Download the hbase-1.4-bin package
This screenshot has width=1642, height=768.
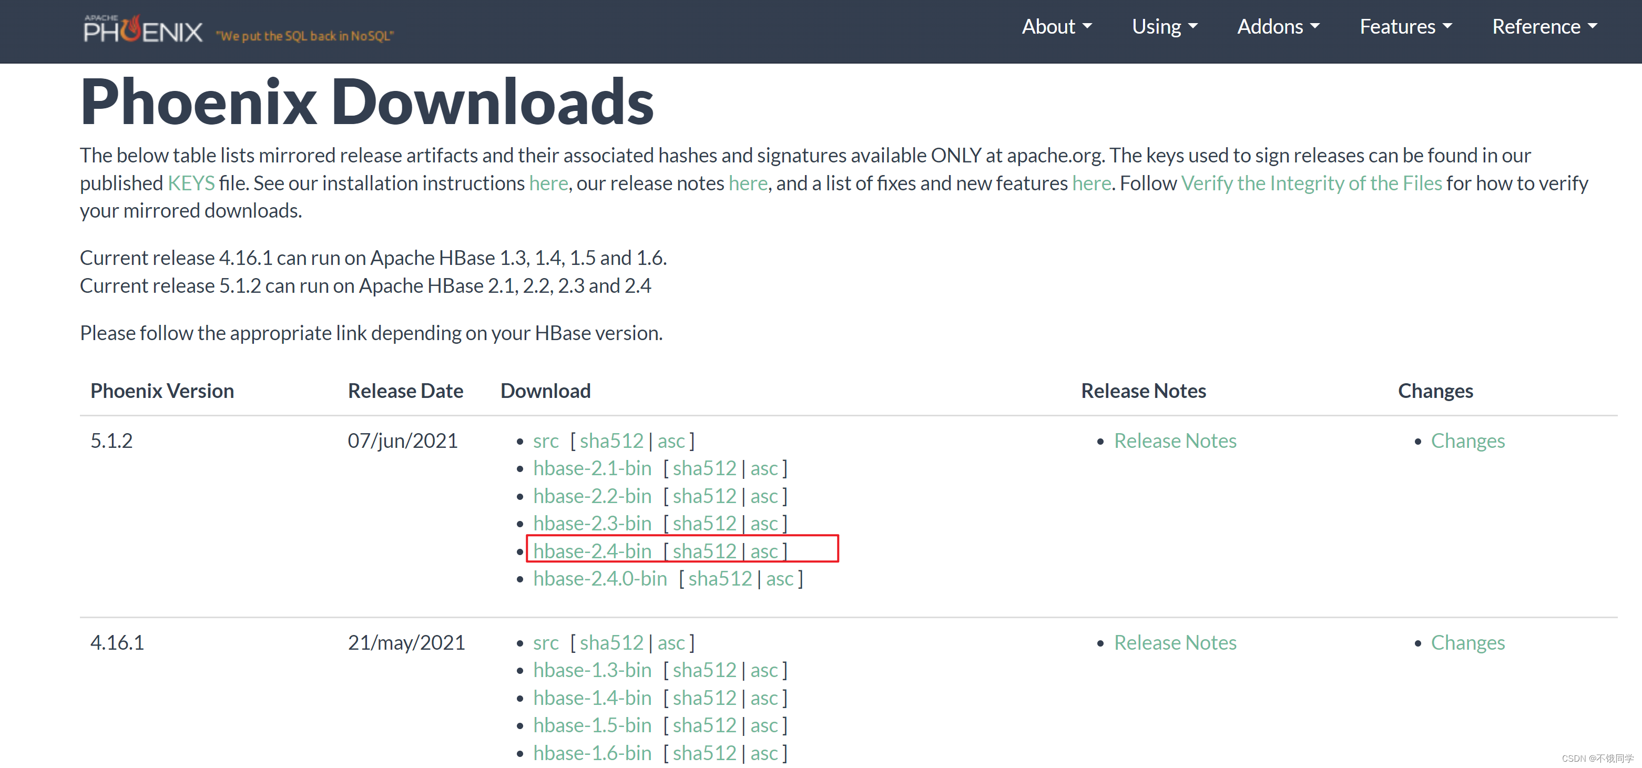tap(592, 699)
